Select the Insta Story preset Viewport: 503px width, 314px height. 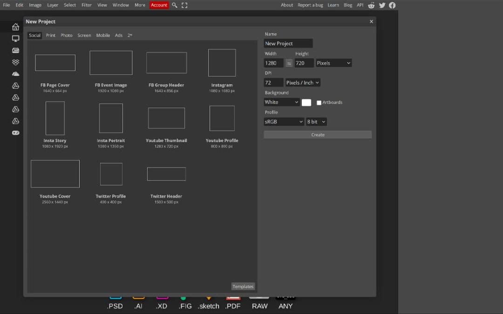pyautogui.click(x=55, y=125)
